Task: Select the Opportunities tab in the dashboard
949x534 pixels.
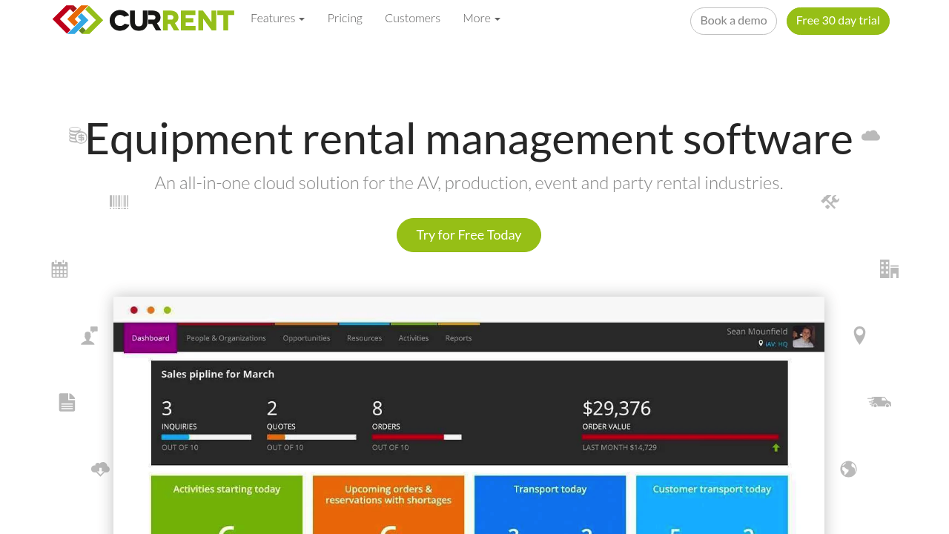Action: tap(306, 337)
